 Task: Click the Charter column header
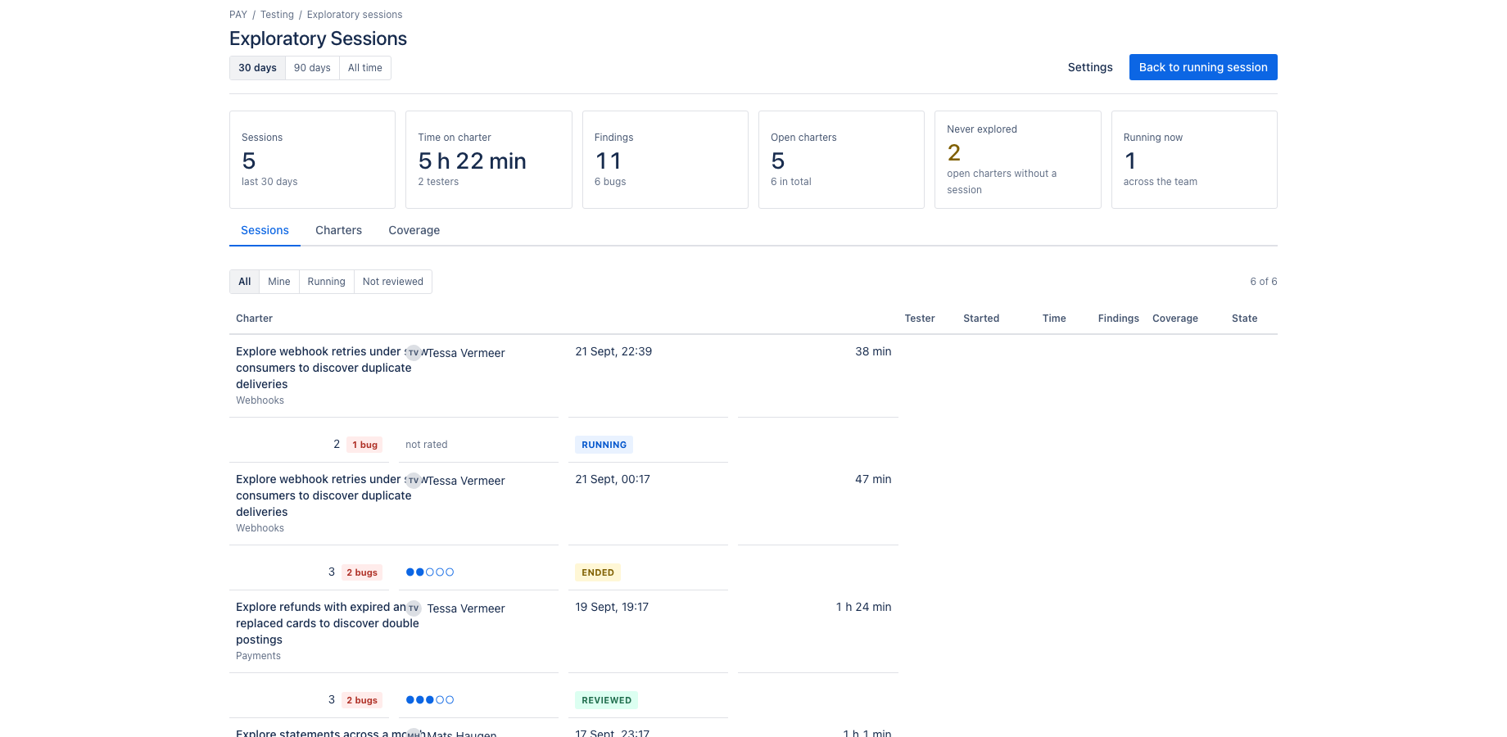[254, 319]
